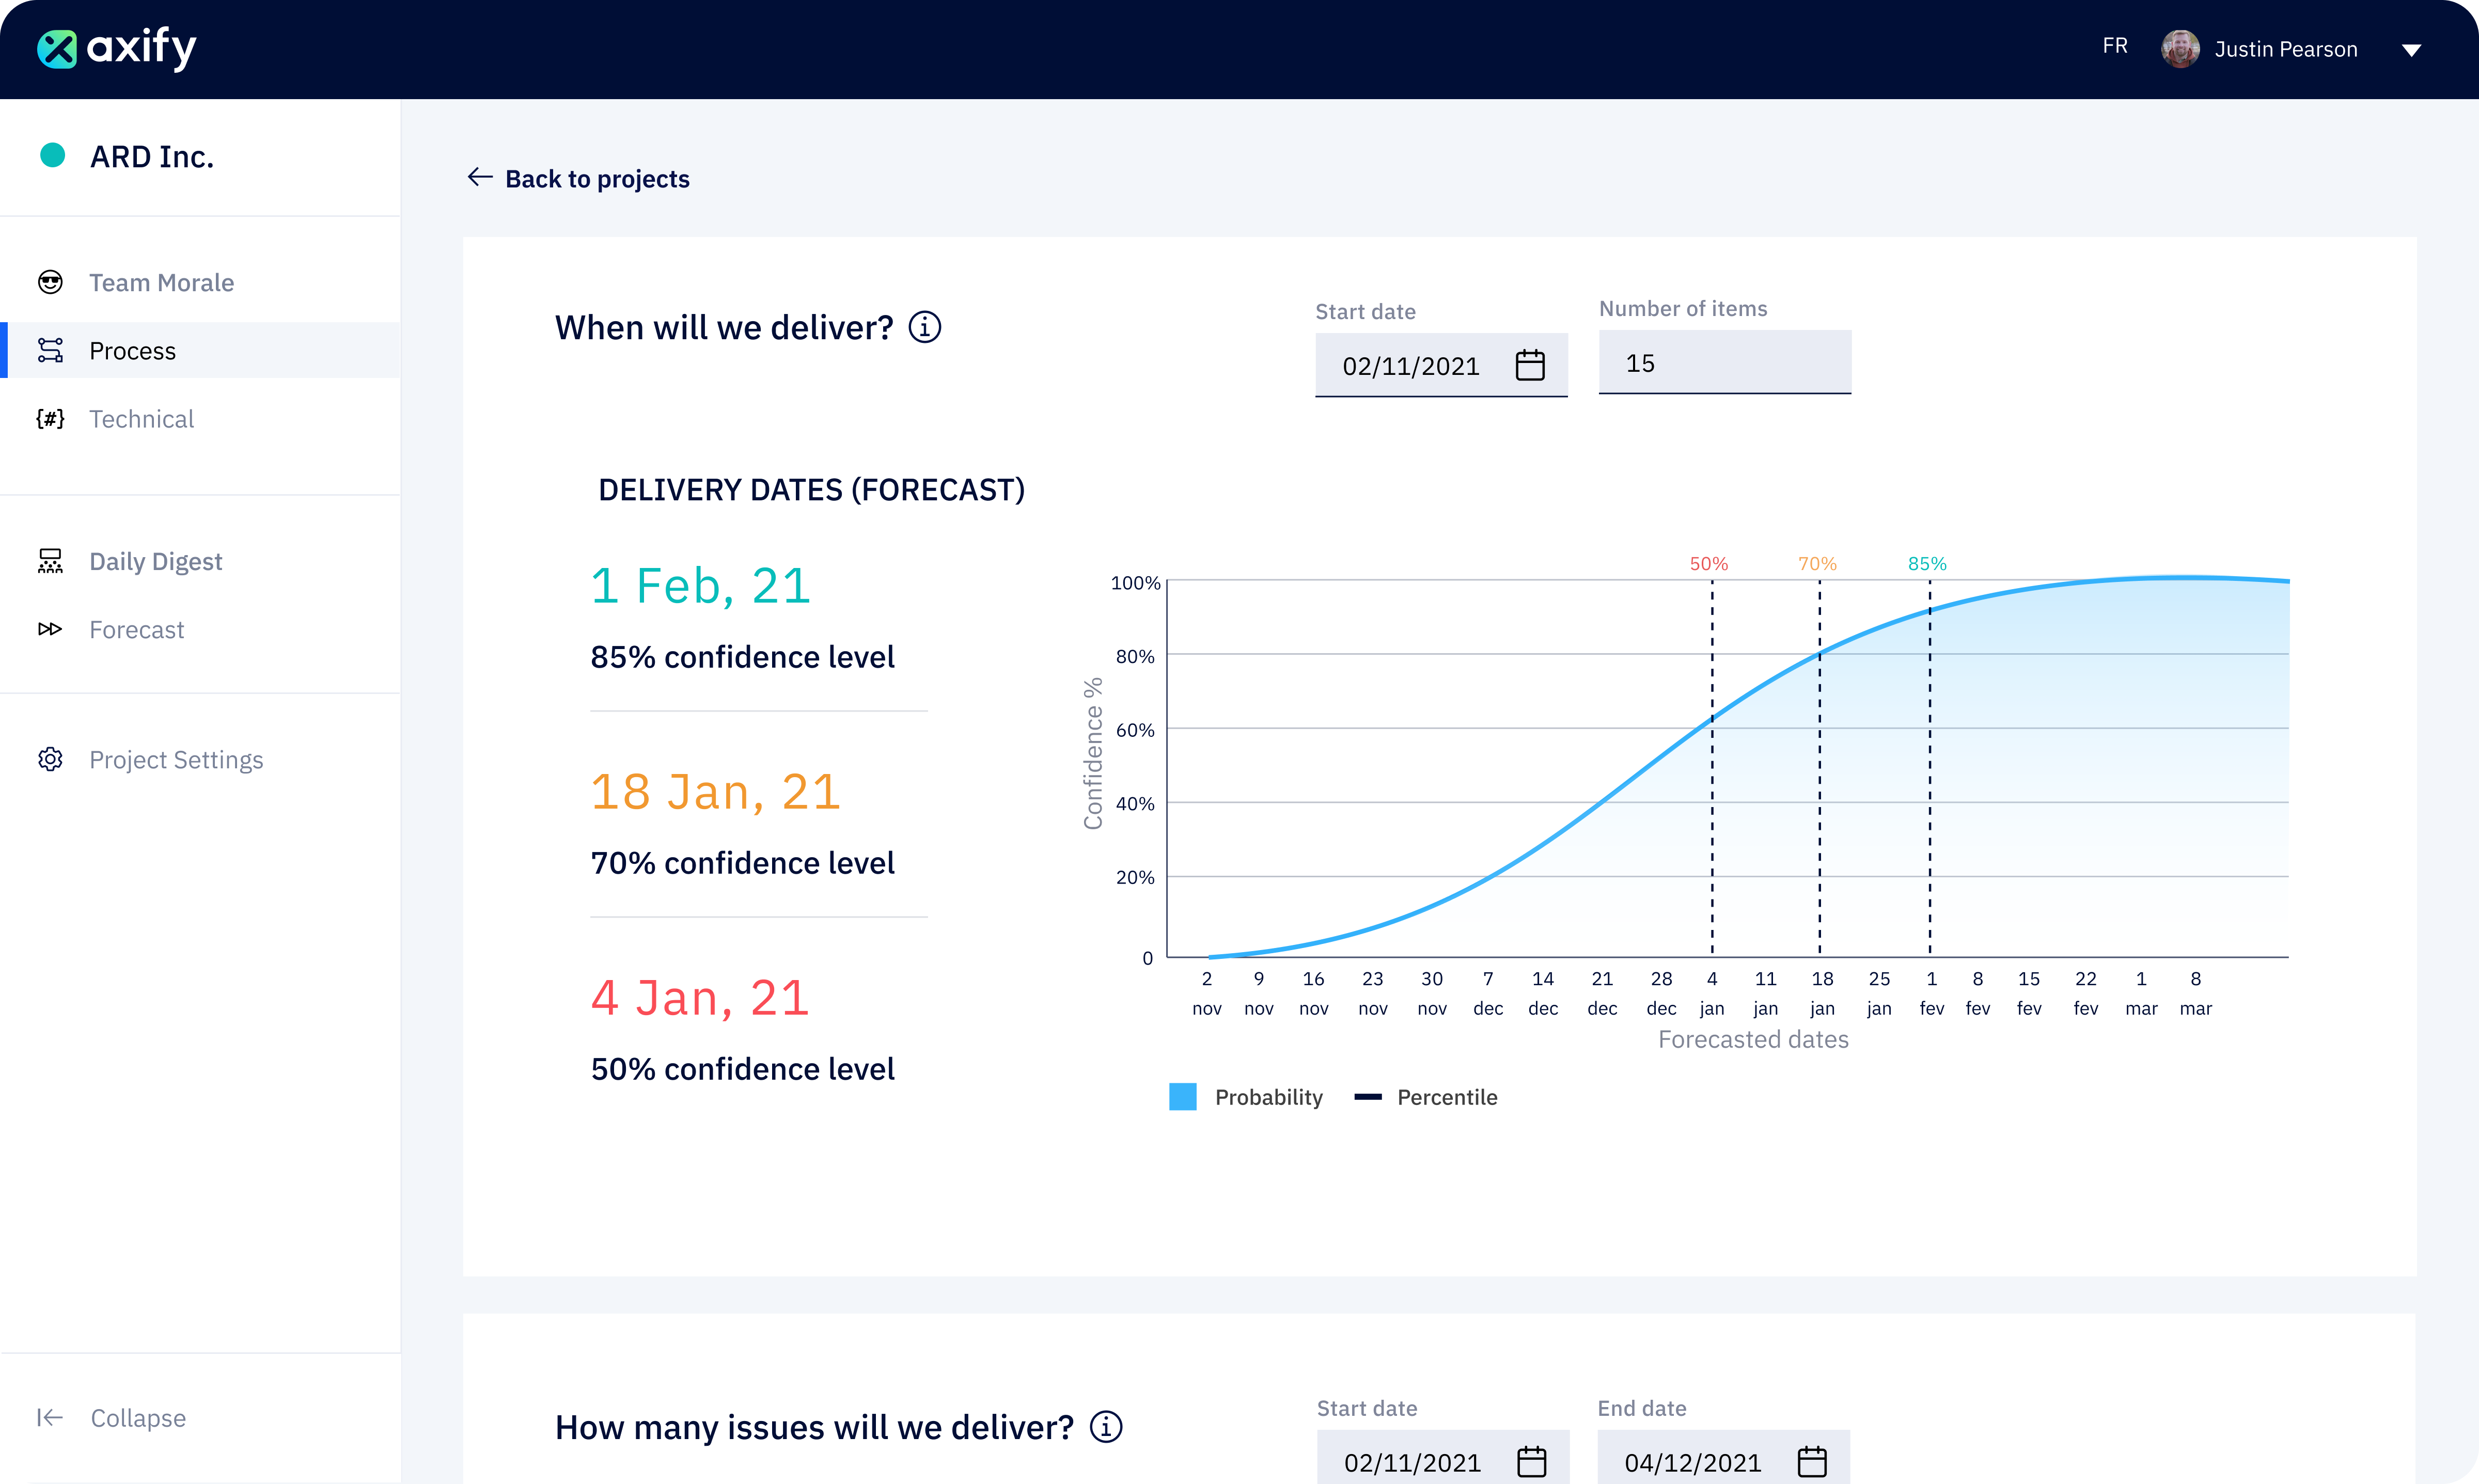Open Project Settings via the gear icon
Viewport: 2479px width, 1484px height.
(x=50, y=759)
